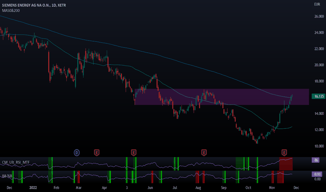Click the 12.000 price axis label

coord(319,130)
